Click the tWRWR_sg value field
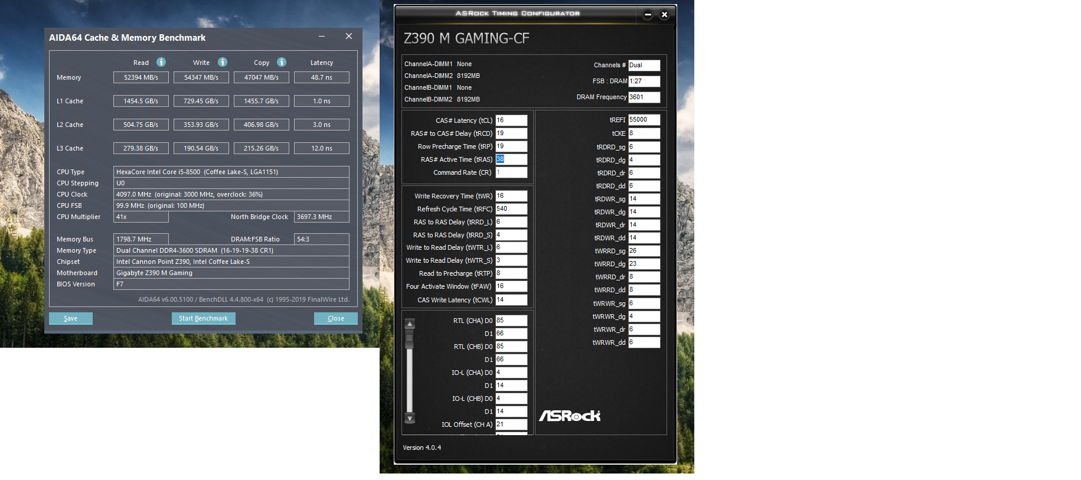 click(644, 303)
